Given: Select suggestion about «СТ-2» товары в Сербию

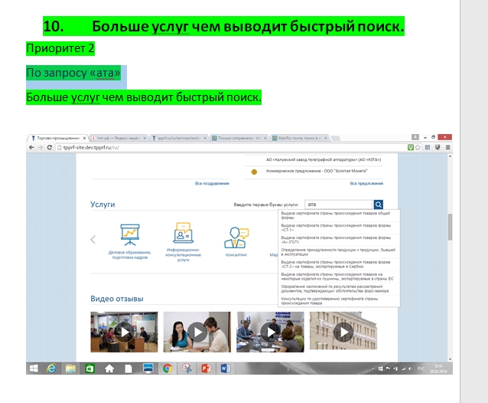Looking at the screenshot, I should [339, 264].
